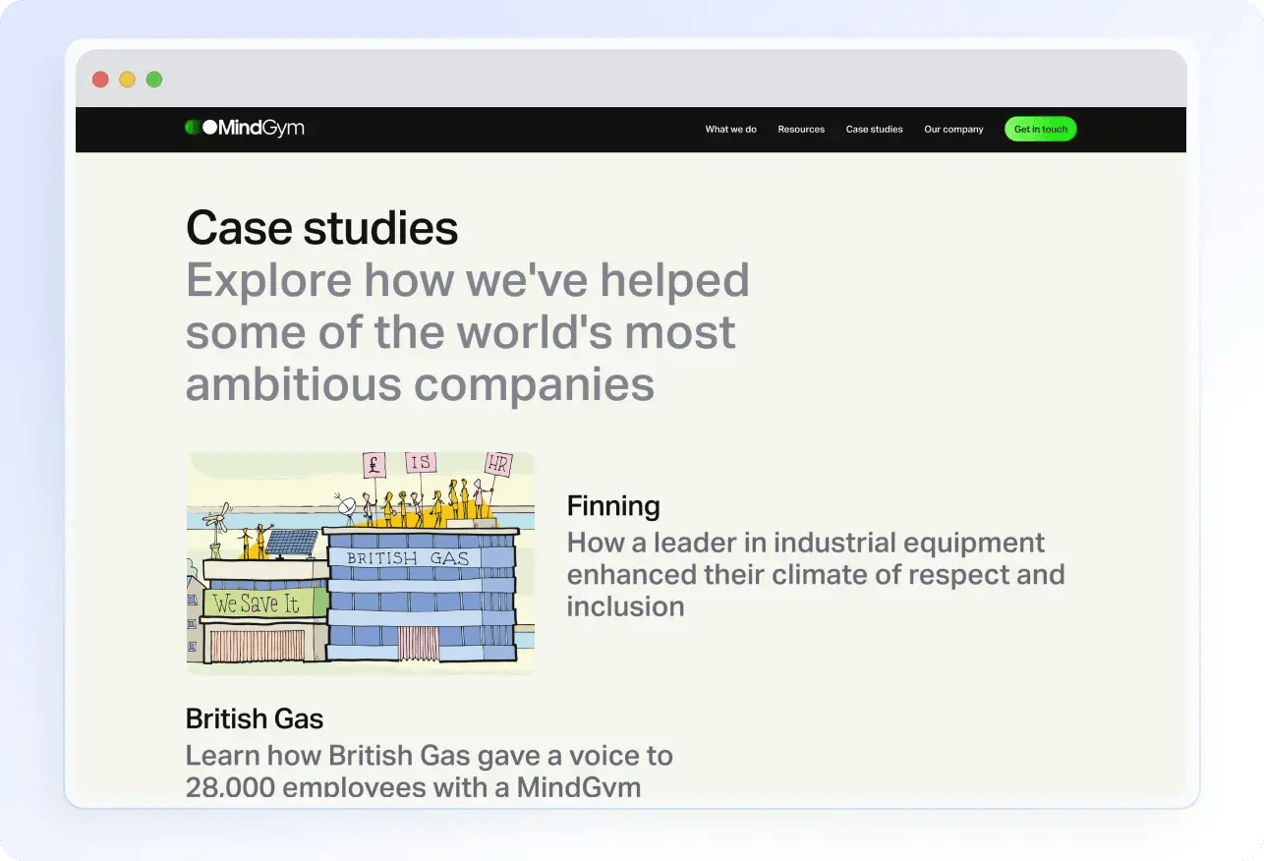
Task: Click the large Case studies page heading
Action: coord(321,228)
